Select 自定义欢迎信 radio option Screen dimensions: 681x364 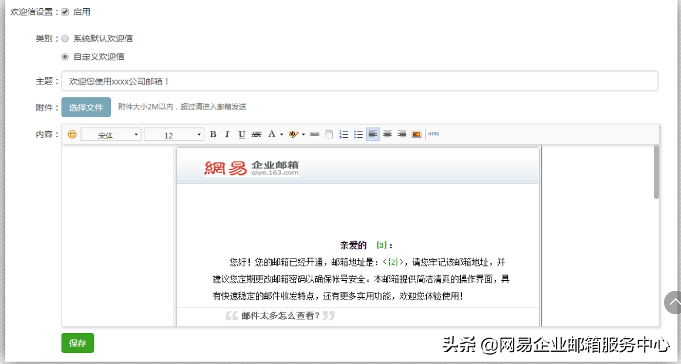[65, 56]
